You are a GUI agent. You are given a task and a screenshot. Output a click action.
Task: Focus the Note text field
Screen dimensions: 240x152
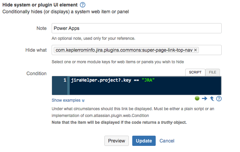[136, 28]
